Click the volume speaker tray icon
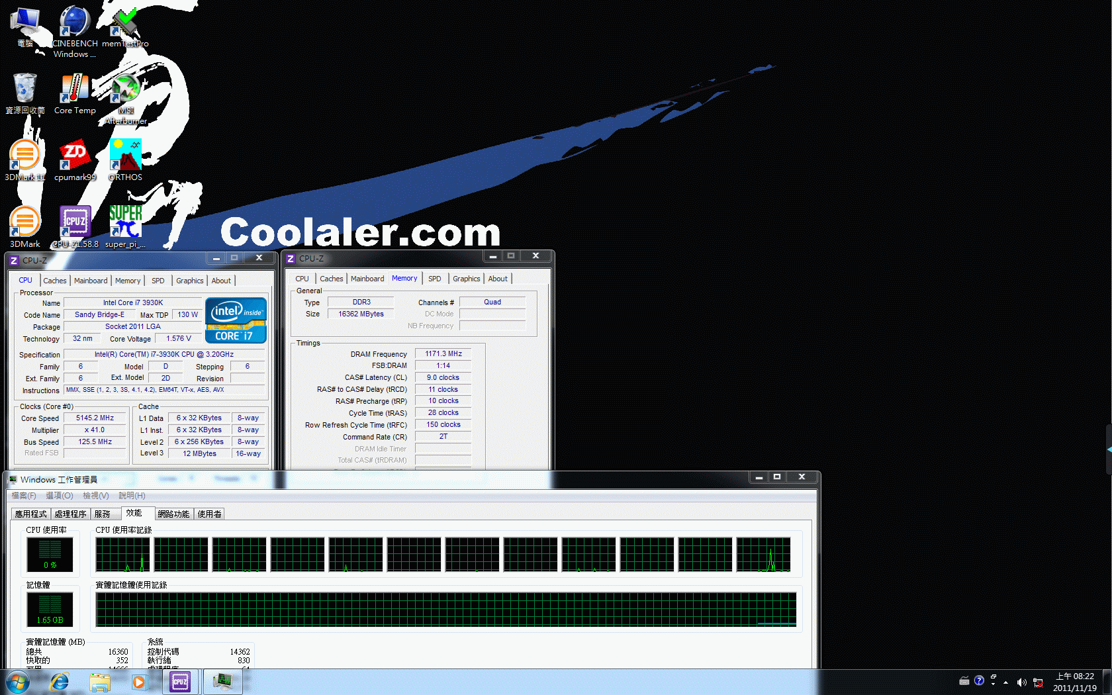This screenshot has width=1112, height=695. pyautogui.click(x=1021, y=682)
